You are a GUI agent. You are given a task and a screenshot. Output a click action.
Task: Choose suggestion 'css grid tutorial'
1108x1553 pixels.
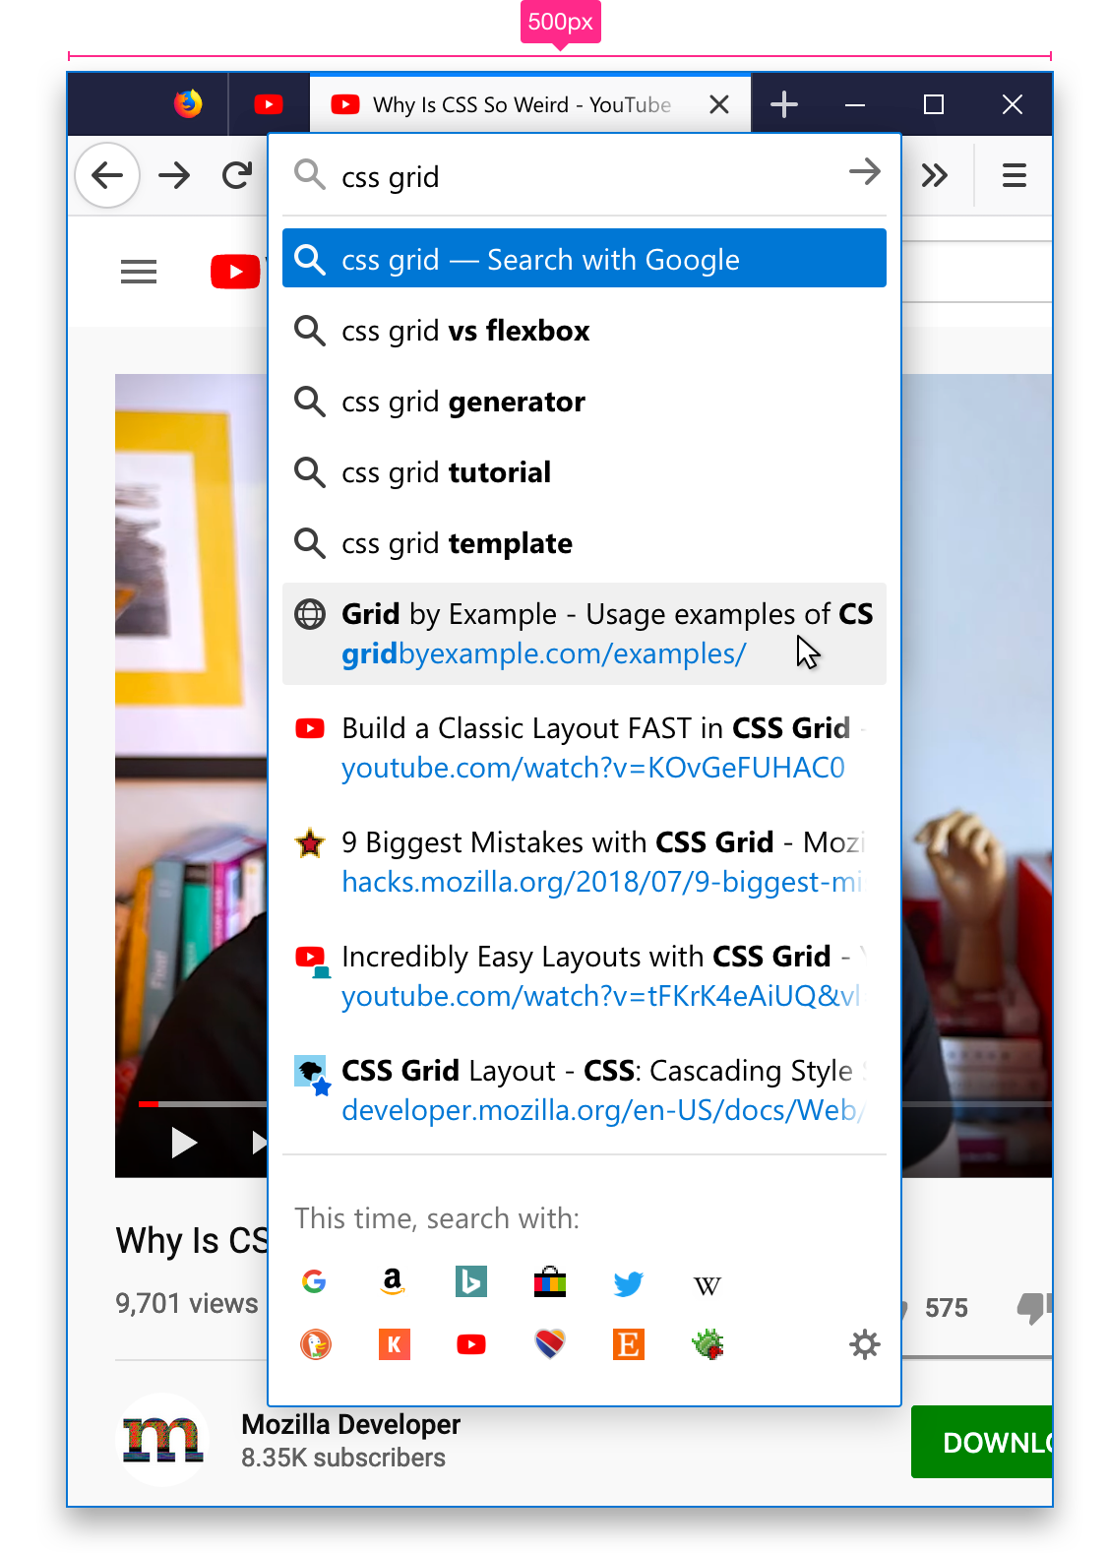point(585,472)
